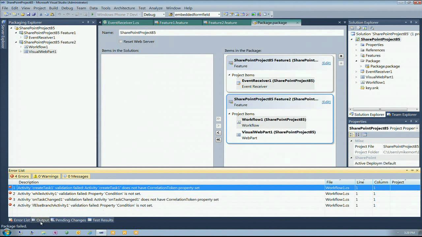This screenshot has height=237, width=422.
Task: Collapse Feature2 node in Packaging Explorer
Action: (16, 42)
